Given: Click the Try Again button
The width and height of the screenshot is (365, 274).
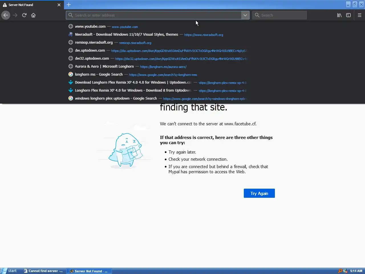Looking at the screenshot, I should [259, 193].
